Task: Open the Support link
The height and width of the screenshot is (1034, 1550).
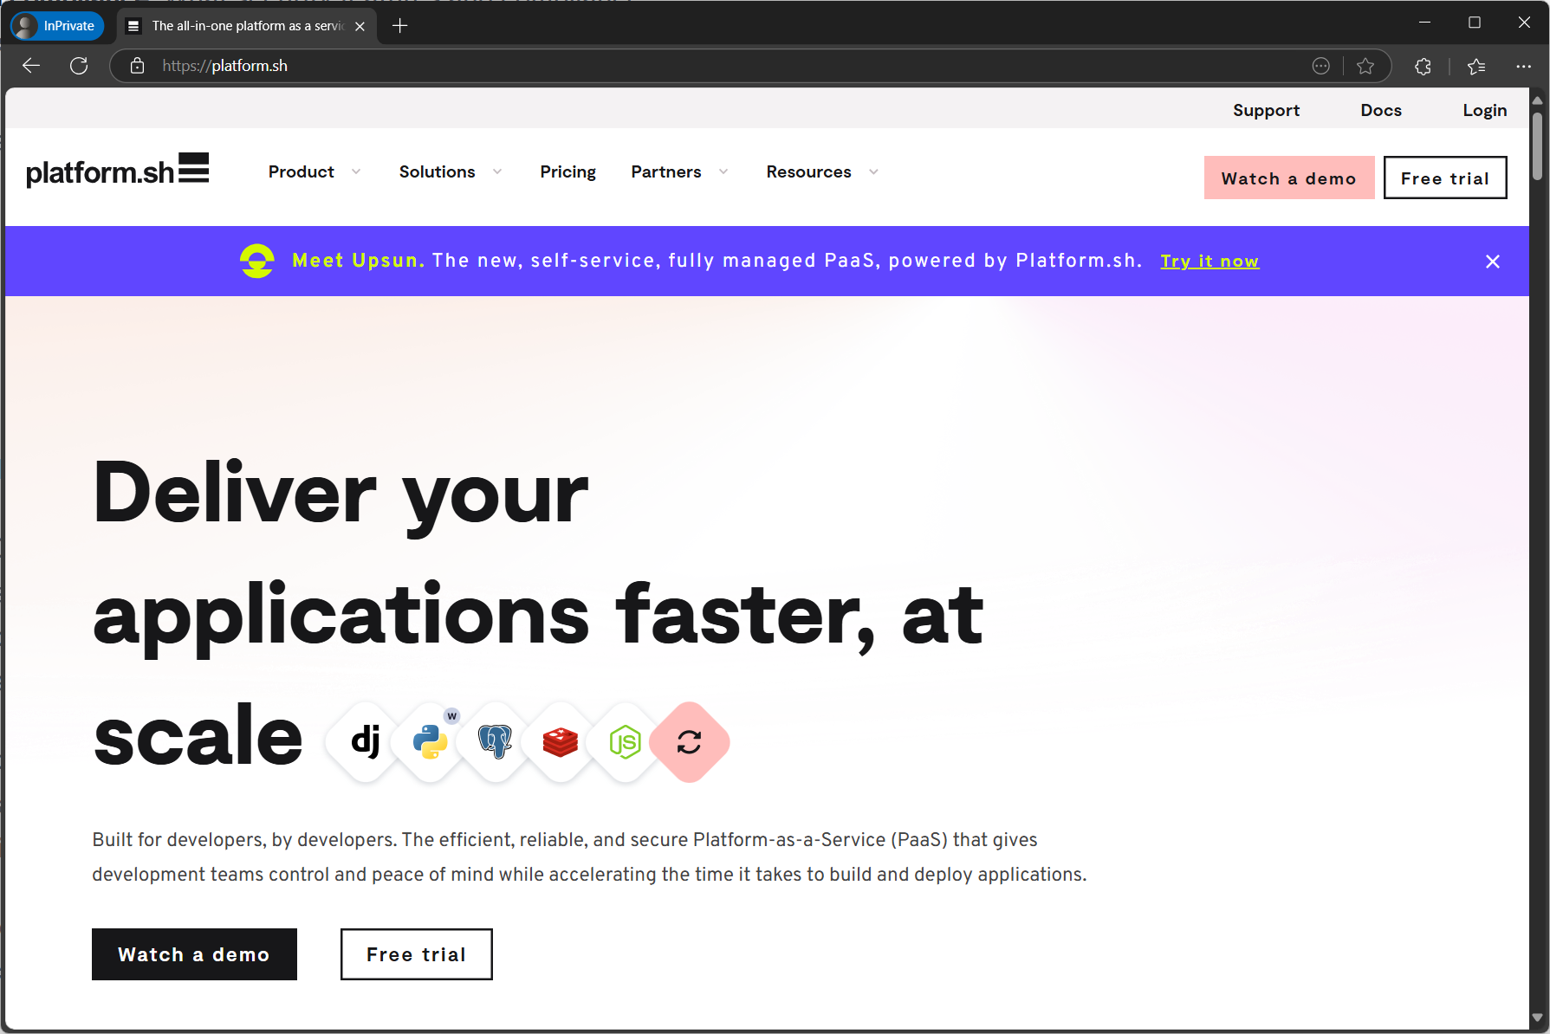Action: click(1266, 110)
